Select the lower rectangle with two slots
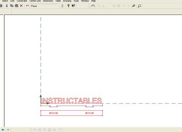 coord(72,113)
